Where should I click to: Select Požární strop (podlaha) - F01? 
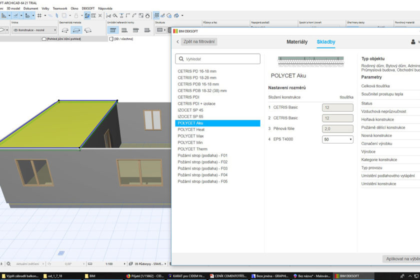[x=202, y=155]
